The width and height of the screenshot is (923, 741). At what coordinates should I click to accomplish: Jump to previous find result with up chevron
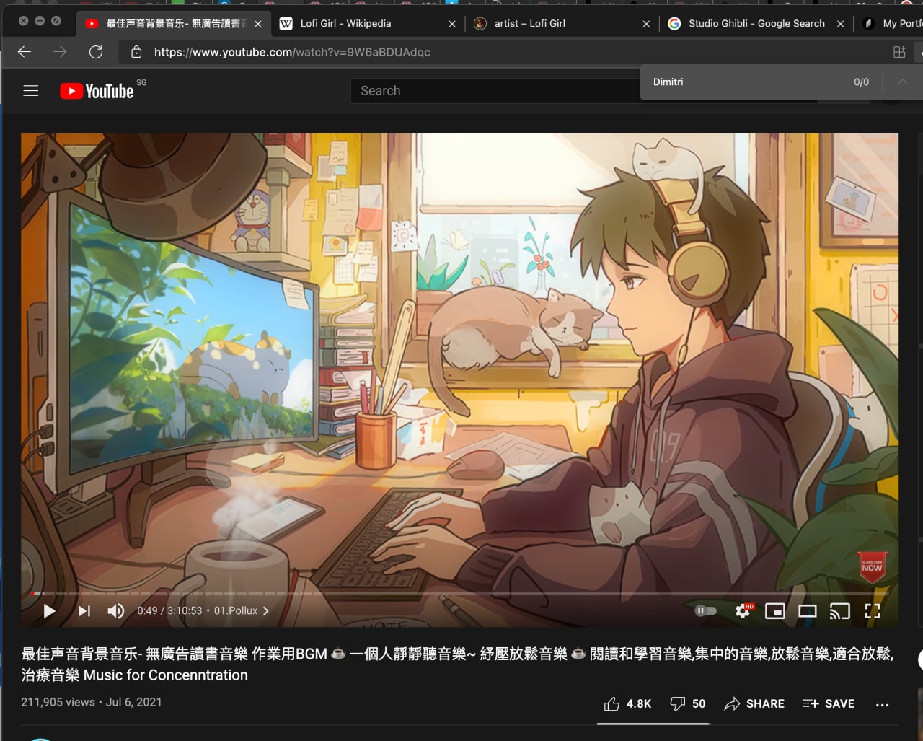coord(902,82)
